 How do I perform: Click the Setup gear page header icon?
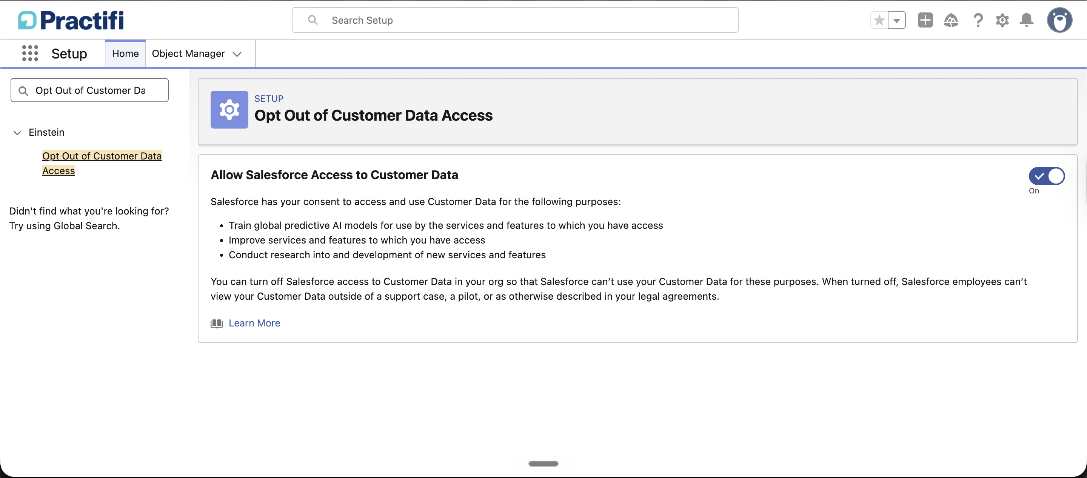[x=229, y=110]
